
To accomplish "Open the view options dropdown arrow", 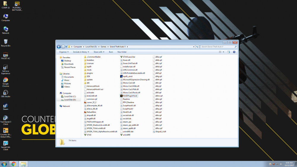I will (x=223, y=52).
